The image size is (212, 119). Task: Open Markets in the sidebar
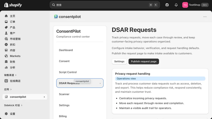[15, 56]
